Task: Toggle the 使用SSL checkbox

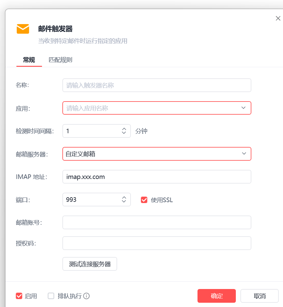Action: click(144, 200)
